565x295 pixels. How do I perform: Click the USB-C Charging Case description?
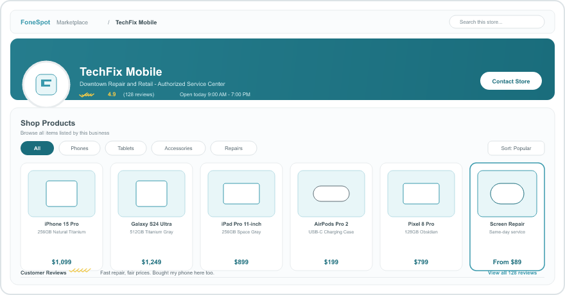[x=331, y=232]
